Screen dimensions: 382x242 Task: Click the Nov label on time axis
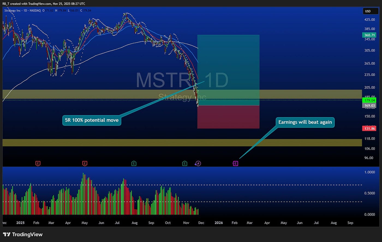coord(186,223)
